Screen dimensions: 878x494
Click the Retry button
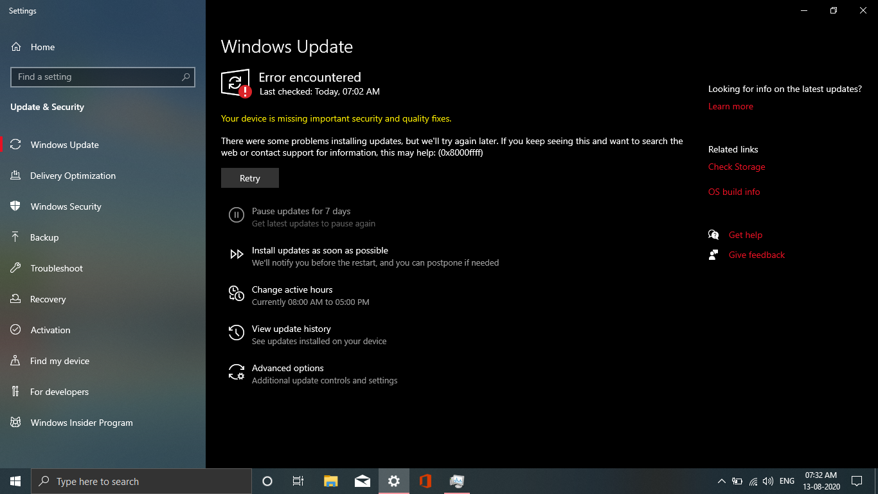250,178
